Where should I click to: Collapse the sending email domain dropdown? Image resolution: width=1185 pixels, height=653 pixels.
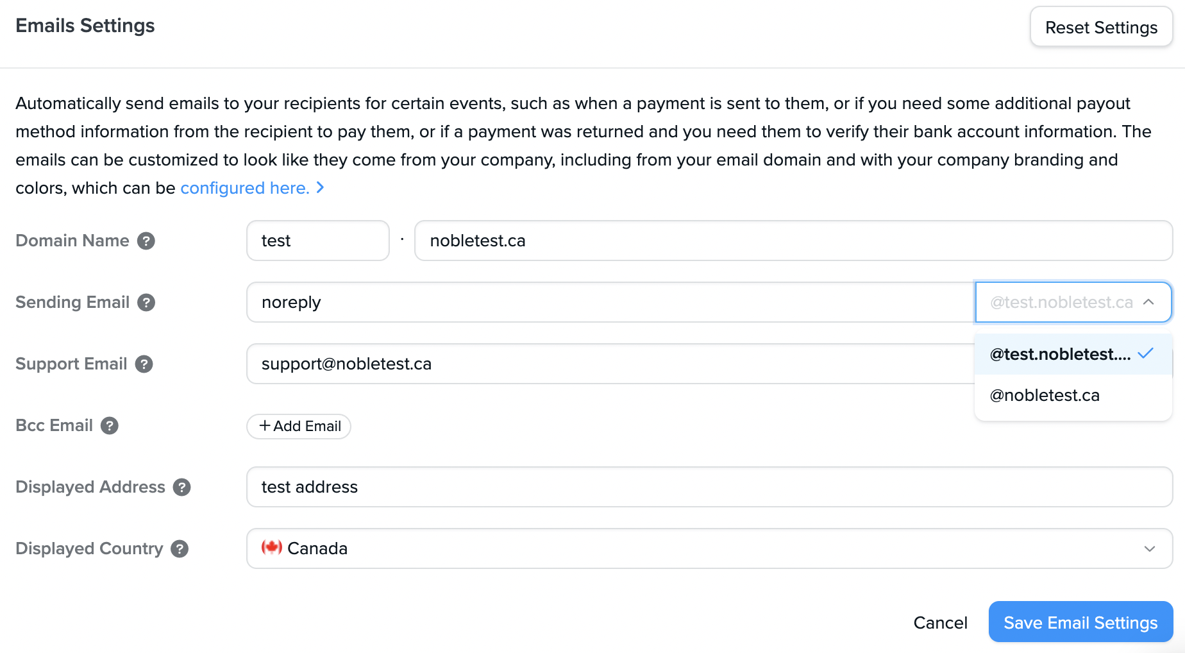pyautogui.click(x=1148, y=302)
